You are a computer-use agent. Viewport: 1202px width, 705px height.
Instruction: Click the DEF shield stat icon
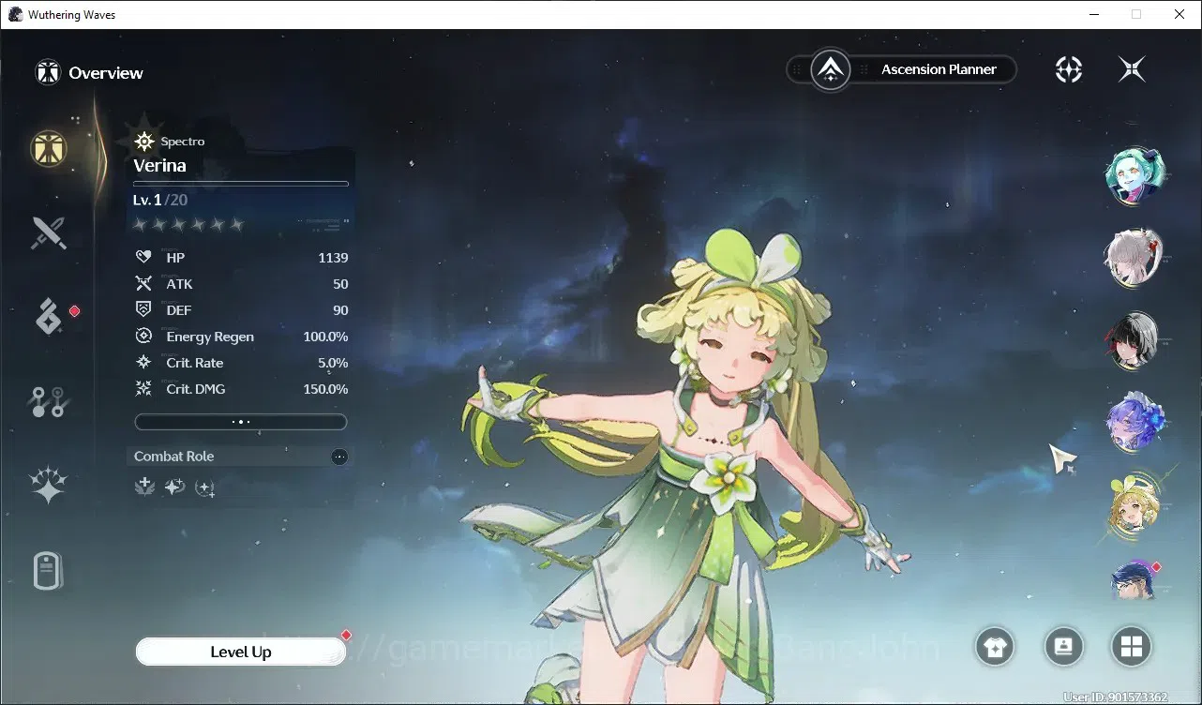click(x=143, y=309)
